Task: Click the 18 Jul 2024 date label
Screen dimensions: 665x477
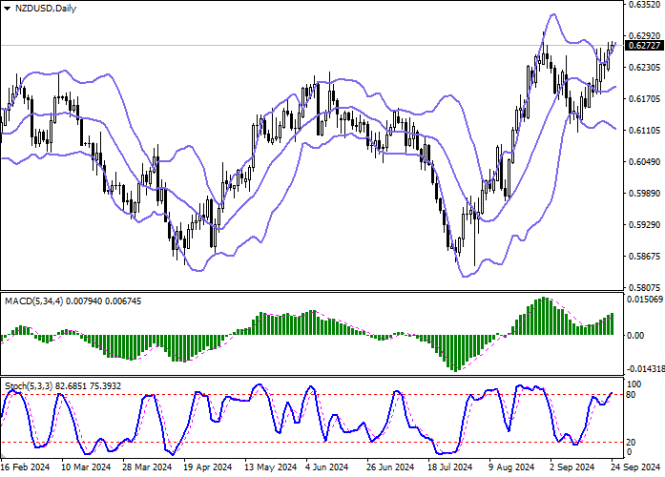Action: [x=450, y=467]
